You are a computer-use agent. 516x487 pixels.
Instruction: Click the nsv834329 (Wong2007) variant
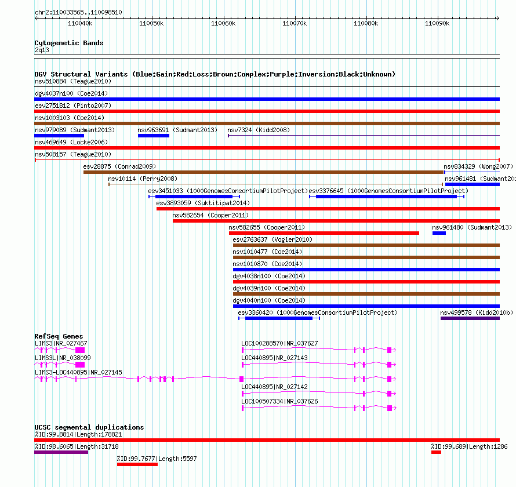click(x=472, y=172)
